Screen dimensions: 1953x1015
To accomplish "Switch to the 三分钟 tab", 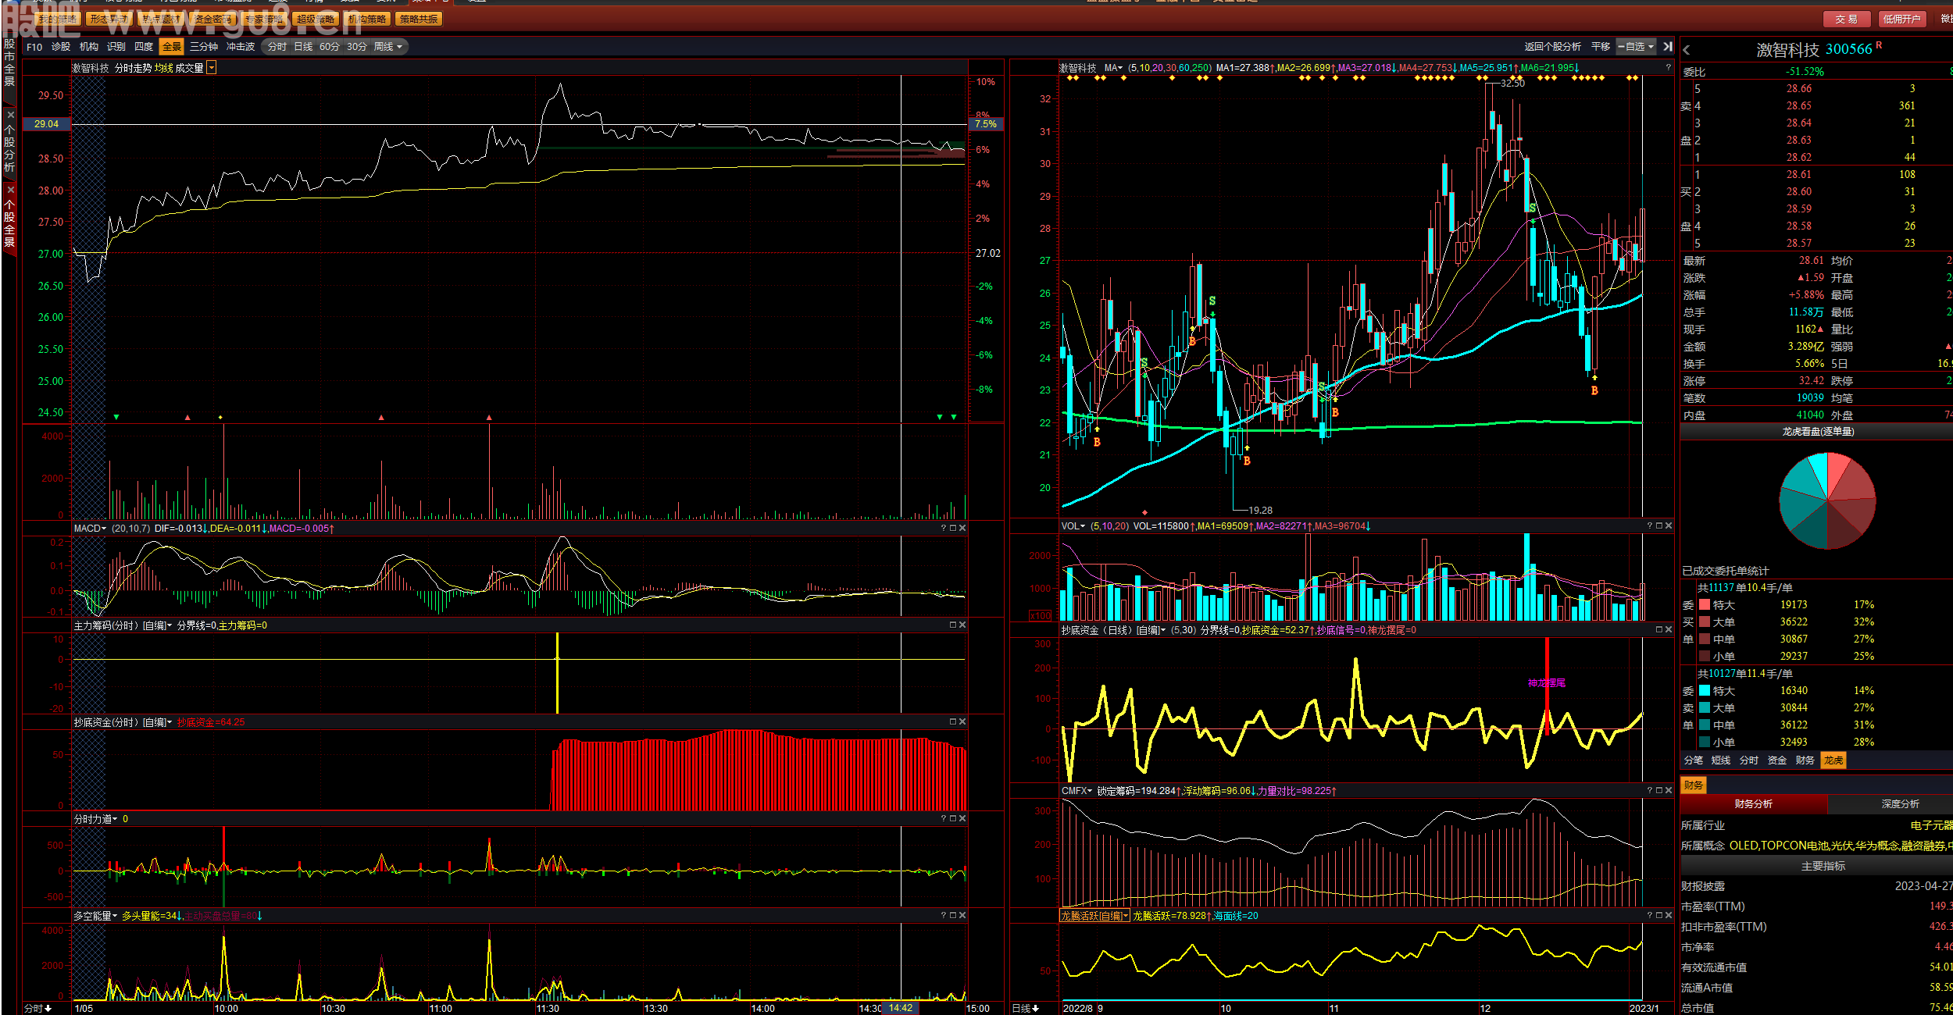I will coord(204,47).
